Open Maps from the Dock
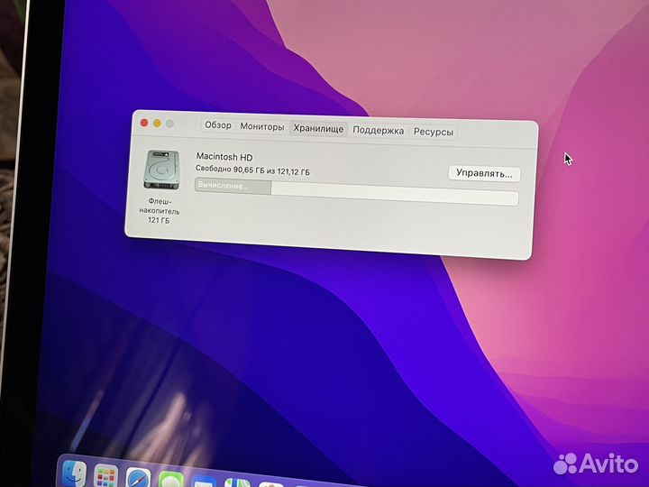This screenshot has width=649, height=487. point(237,483)
